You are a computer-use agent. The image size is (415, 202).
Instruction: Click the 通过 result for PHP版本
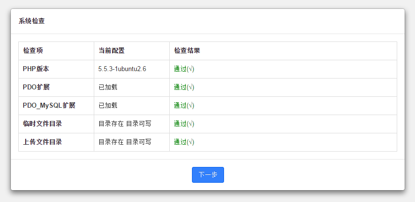[184, 69]
